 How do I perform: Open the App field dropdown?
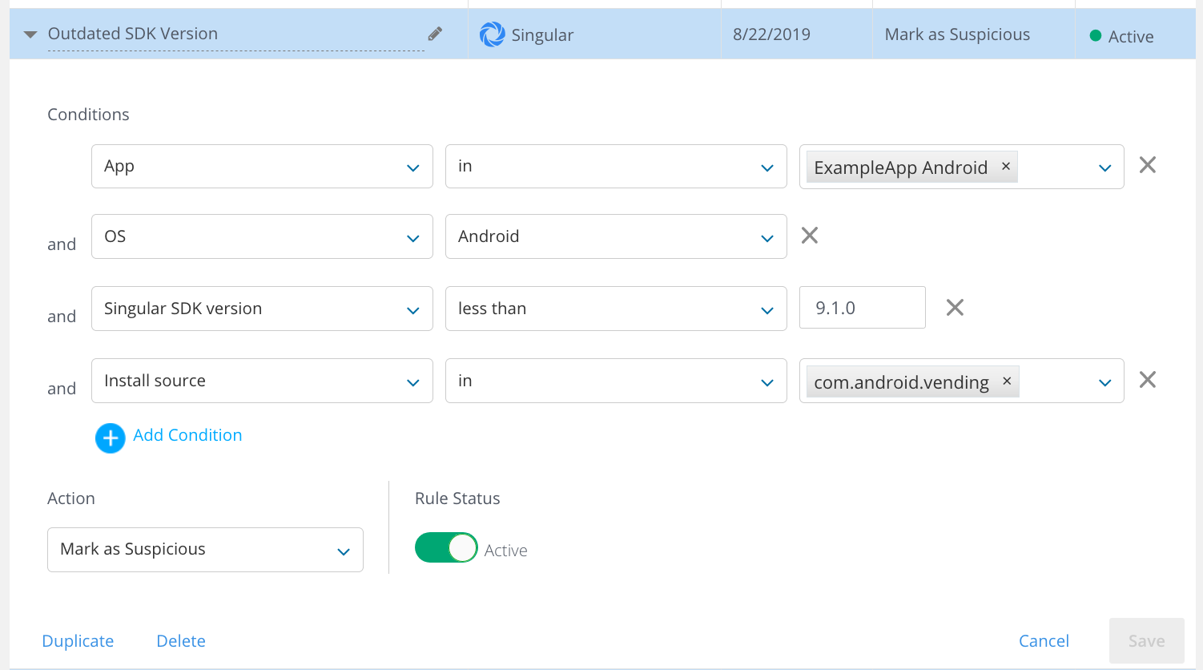coord(262,166)
